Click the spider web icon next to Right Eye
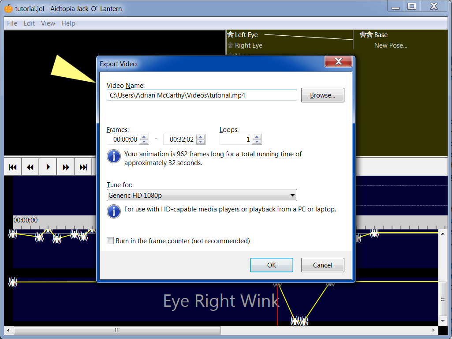Image resolution: width=452 pixels, height=339 pixels. pos(230,45)
